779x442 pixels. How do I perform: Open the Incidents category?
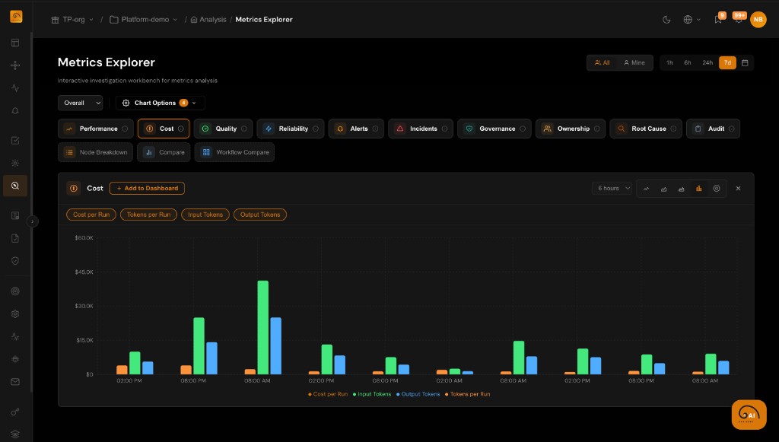tap(420, 129)
